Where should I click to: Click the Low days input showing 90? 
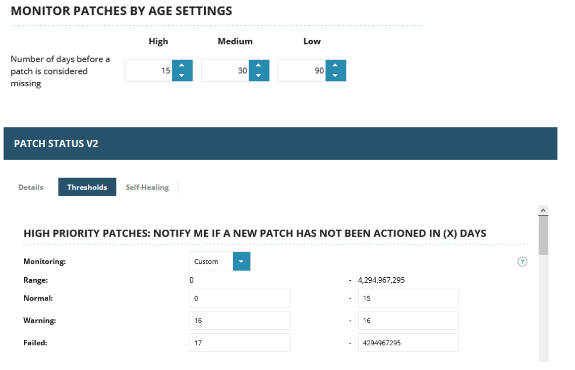tap(302, 70)
